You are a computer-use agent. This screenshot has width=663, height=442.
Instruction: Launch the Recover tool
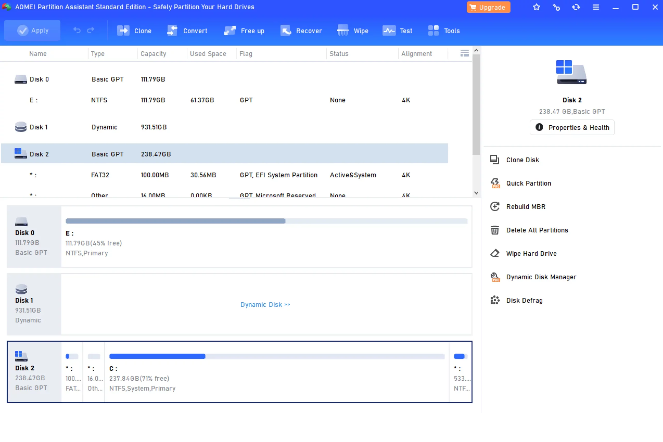[301, 31]
